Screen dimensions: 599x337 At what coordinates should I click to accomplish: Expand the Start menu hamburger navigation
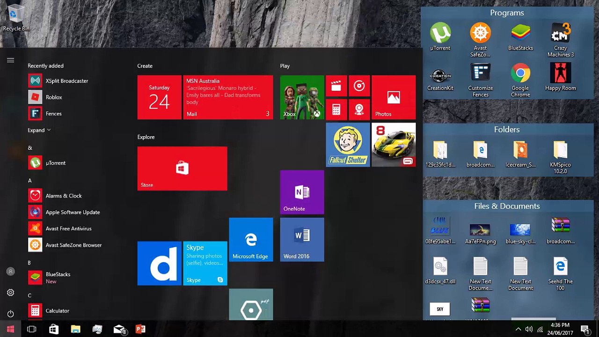pyautogui.click(x=10, y=60)
